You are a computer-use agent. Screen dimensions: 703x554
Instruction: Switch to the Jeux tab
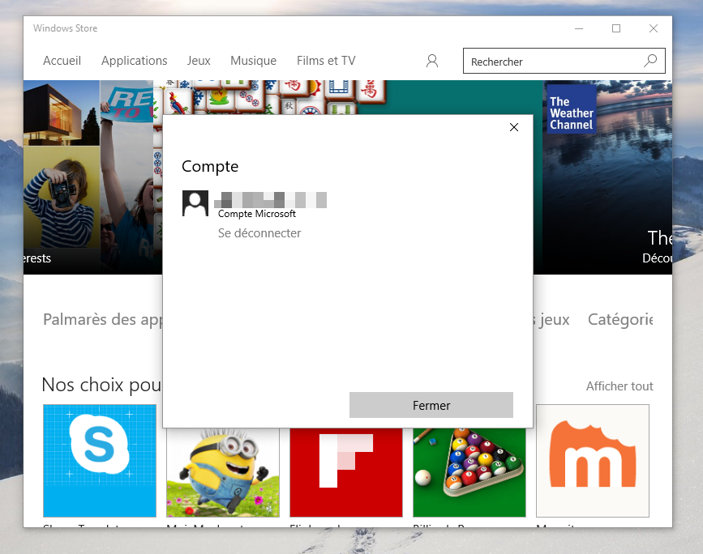[199, 61]
